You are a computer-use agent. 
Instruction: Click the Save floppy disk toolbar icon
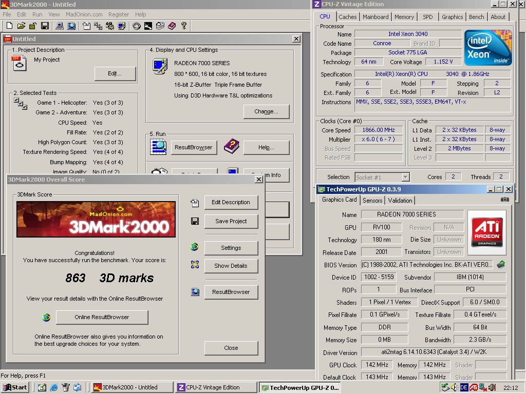point(45,26)
